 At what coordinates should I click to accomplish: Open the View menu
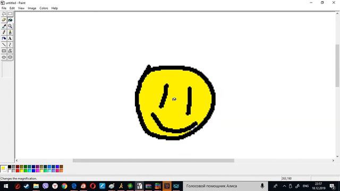coord(21,8)
